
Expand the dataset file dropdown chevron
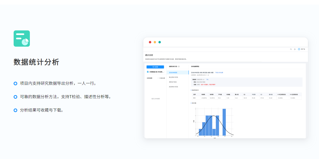point(164,72)
